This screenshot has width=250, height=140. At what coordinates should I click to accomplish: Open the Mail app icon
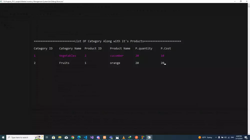[x=66, y=137]
